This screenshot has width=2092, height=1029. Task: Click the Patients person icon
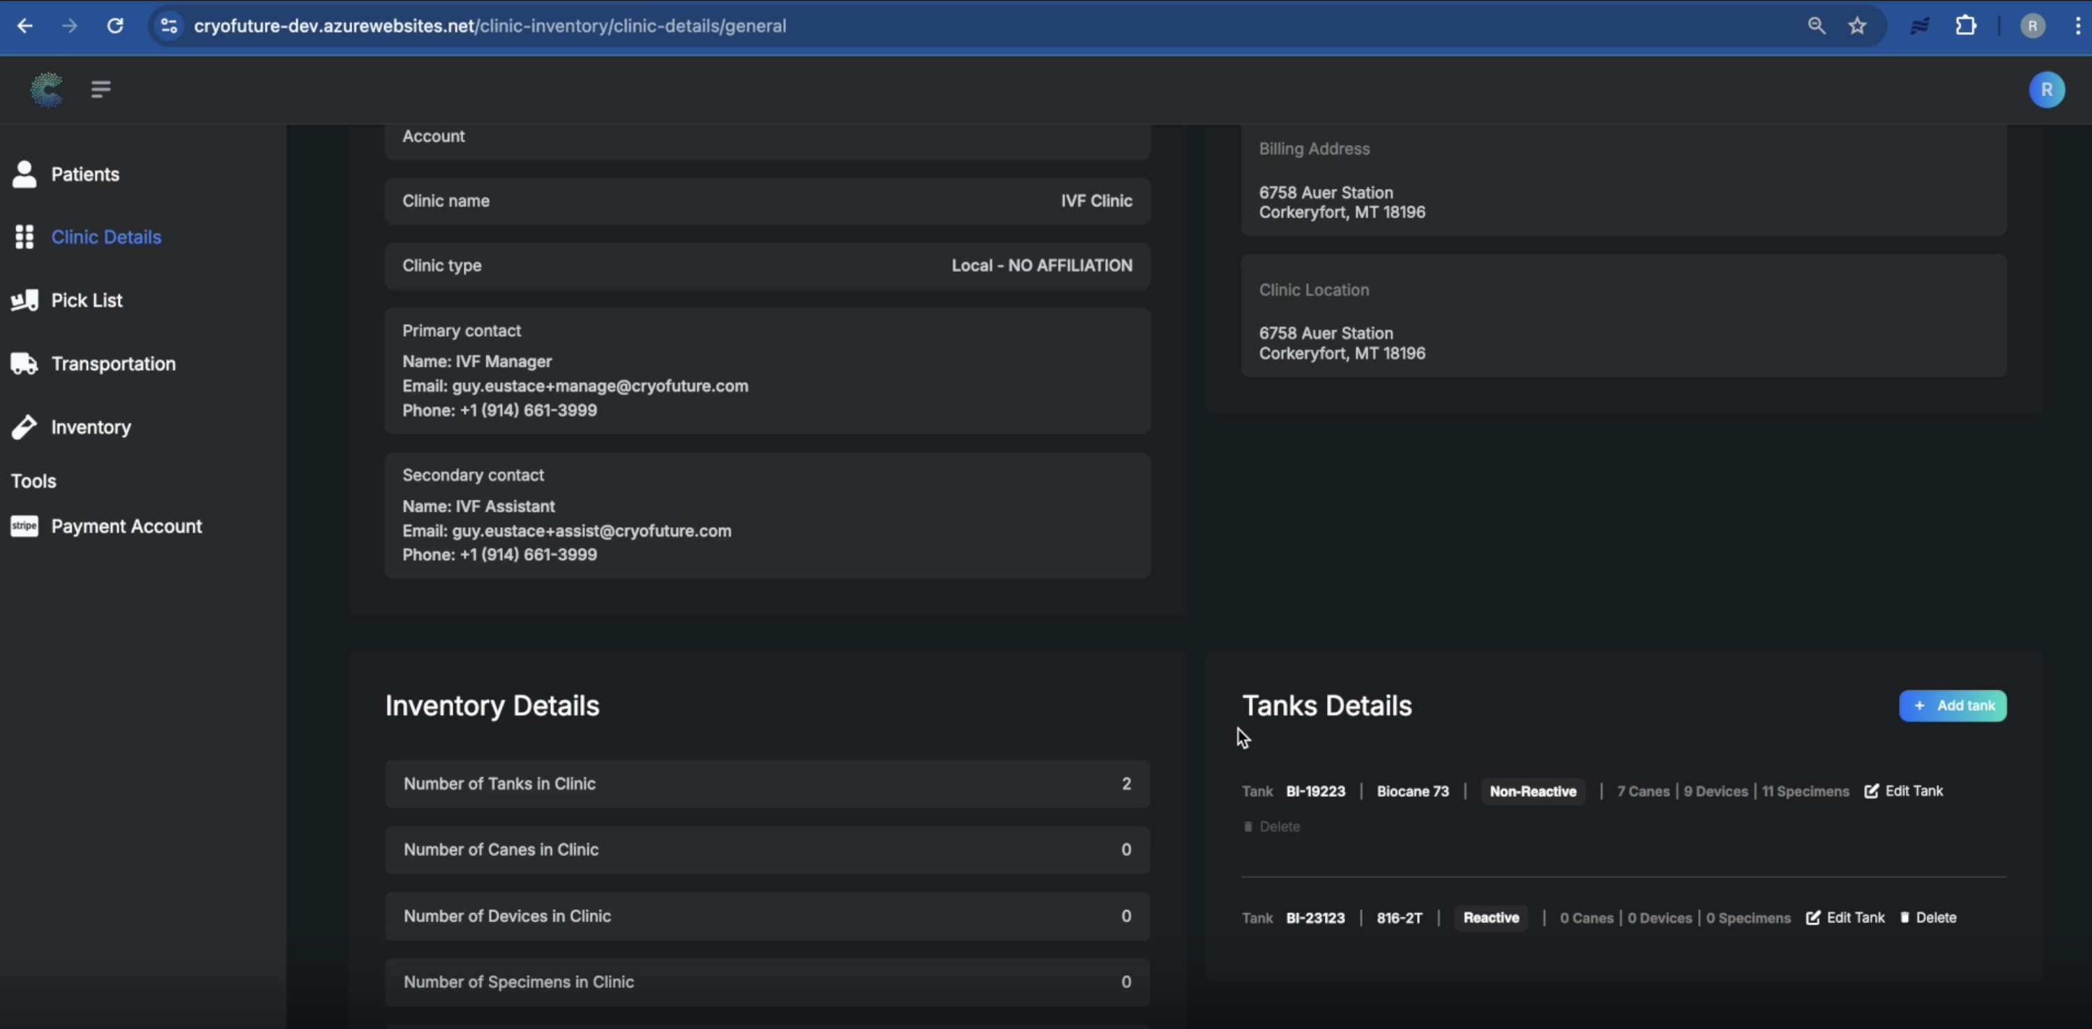24,174
